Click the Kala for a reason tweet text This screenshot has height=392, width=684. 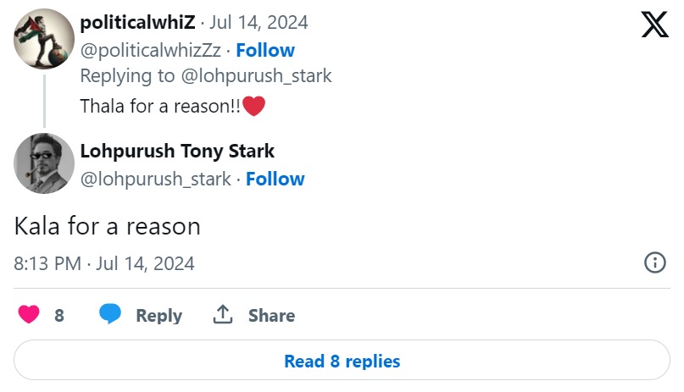pyautogui.click(x=107, y=226)
